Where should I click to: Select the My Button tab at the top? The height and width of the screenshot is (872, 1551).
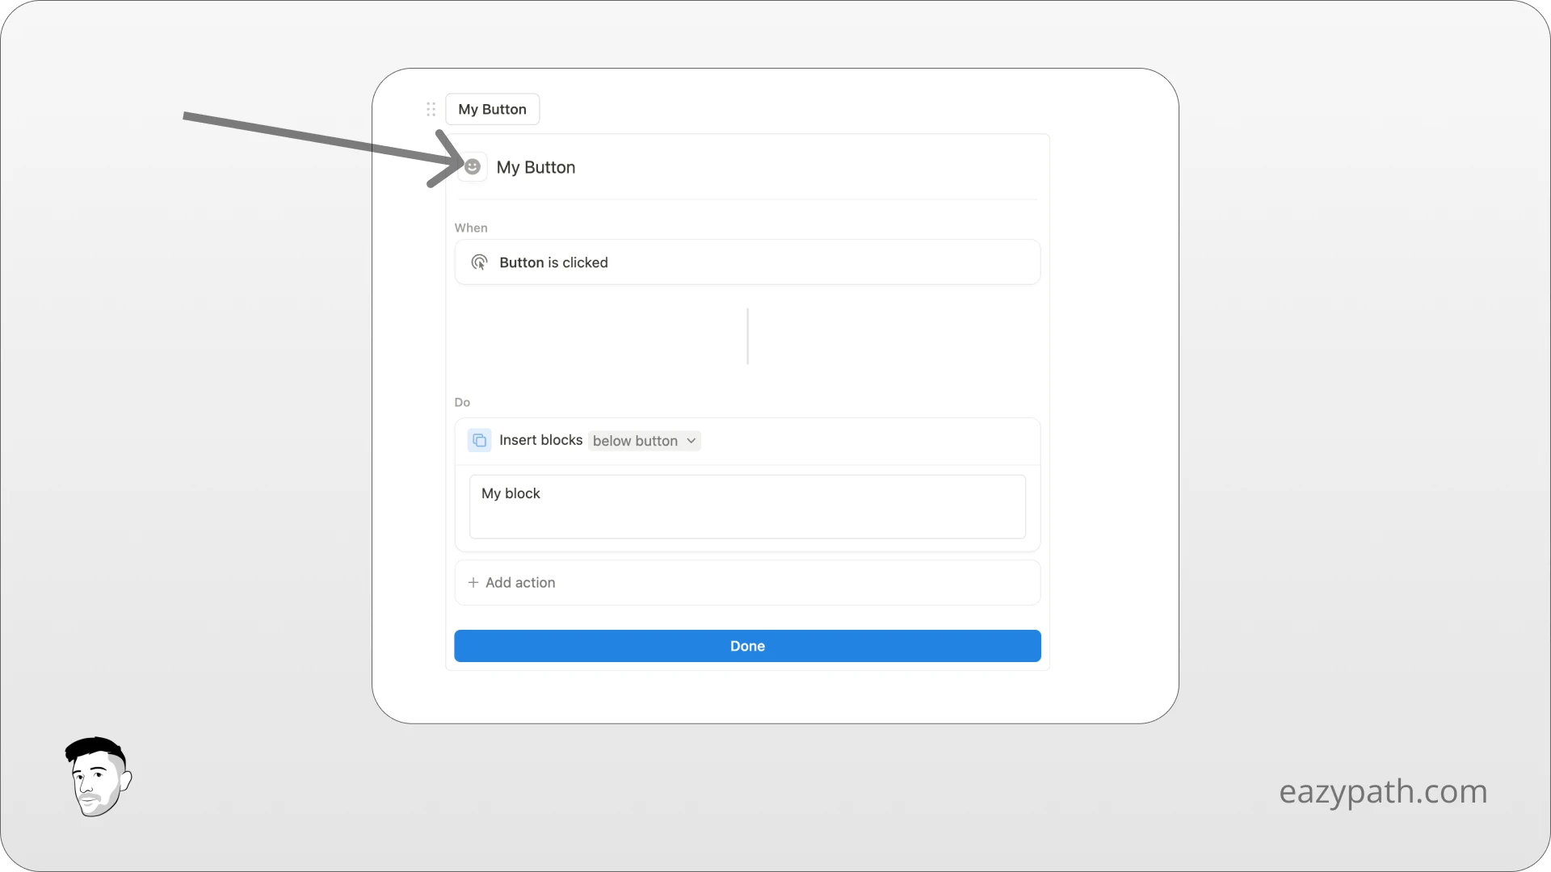pos(493,109)
